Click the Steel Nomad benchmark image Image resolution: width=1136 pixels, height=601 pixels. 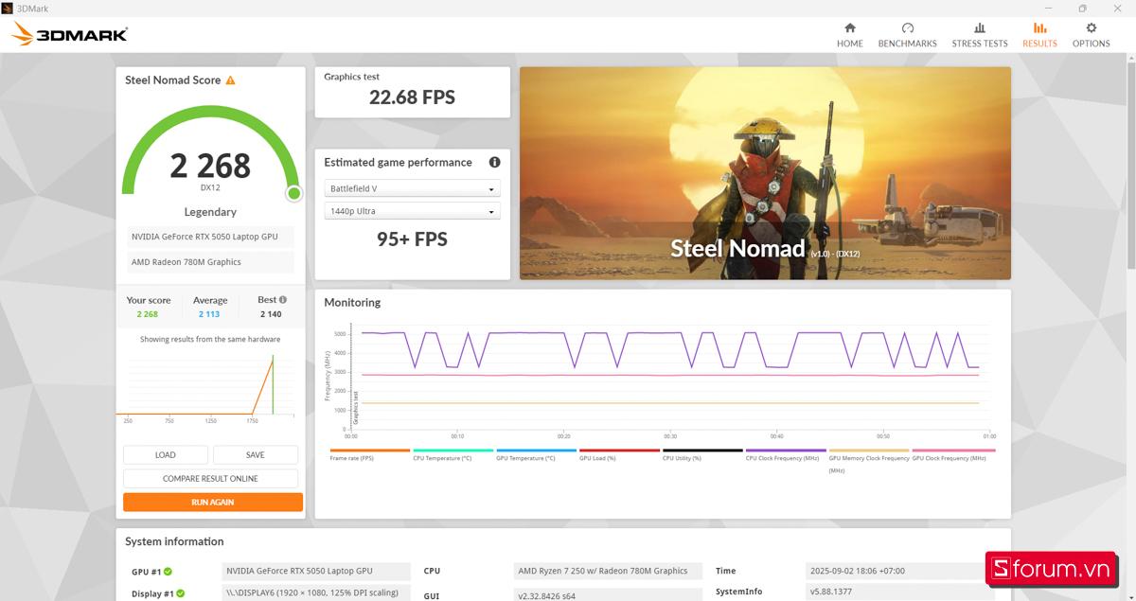[765, 173]
